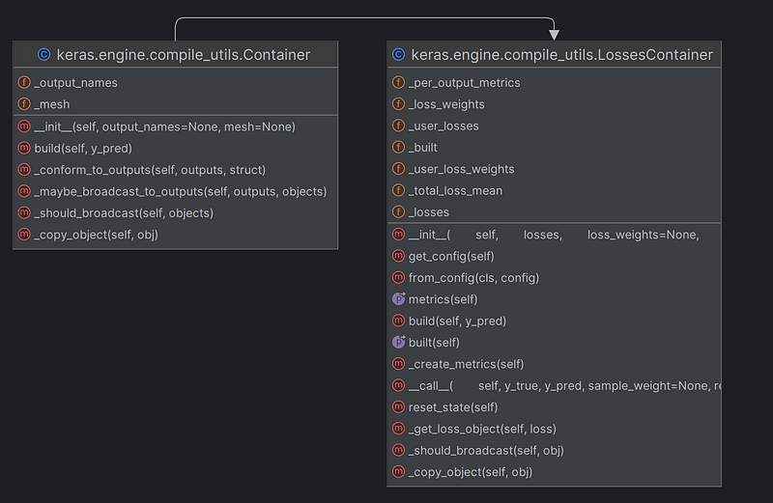Click the _mesh field icon
The height and width of the screenshot is (503, 773).
pyautogui.click(x=24, y=104)
